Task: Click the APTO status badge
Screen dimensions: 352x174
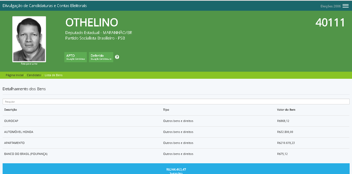Action: [x=75, y=57]
